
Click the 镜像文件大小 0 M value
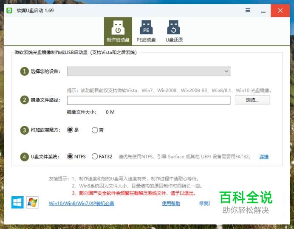tap(110, 112)
